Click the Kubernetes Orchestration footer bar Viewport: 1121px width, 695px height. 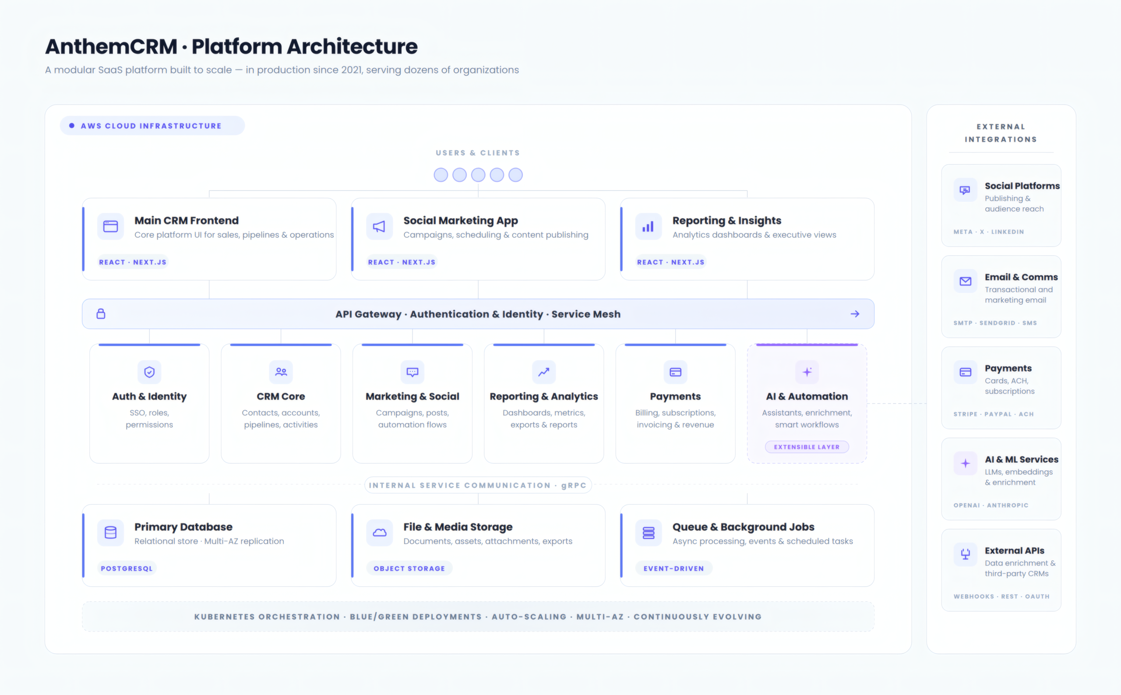click(478, 617)
